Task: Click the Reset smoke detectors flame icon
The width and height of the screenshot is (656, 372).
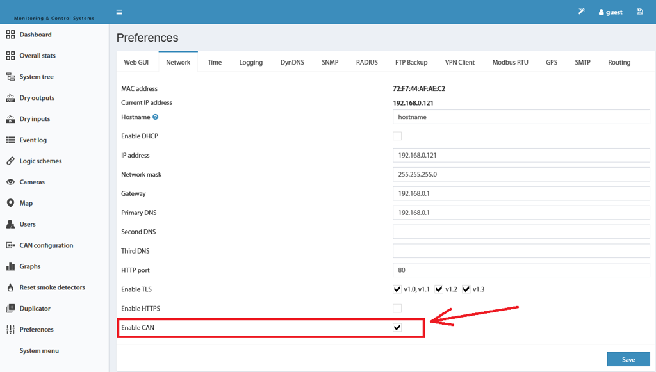Action: coord(10,287)
